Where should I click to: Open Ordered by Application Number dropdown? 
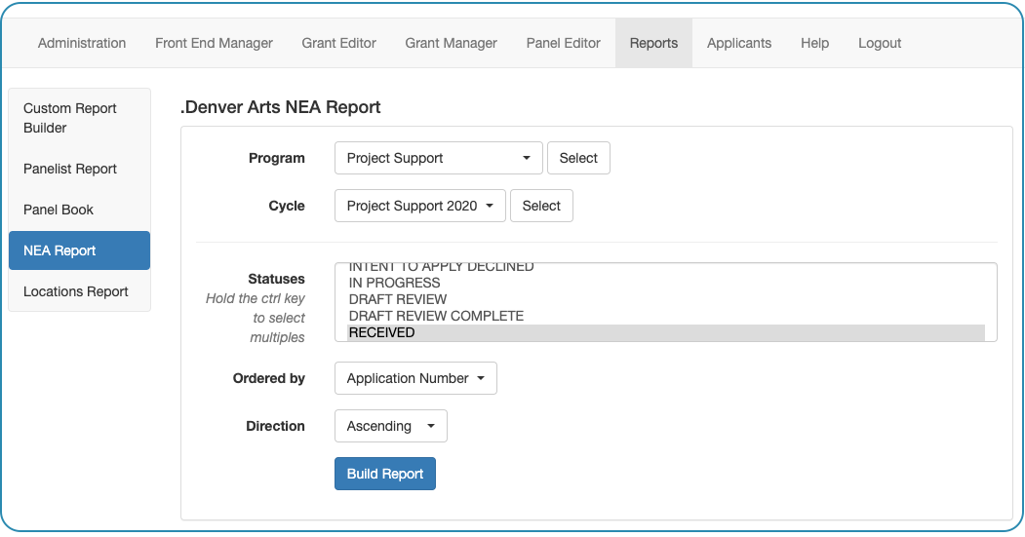tap(415, 378)
